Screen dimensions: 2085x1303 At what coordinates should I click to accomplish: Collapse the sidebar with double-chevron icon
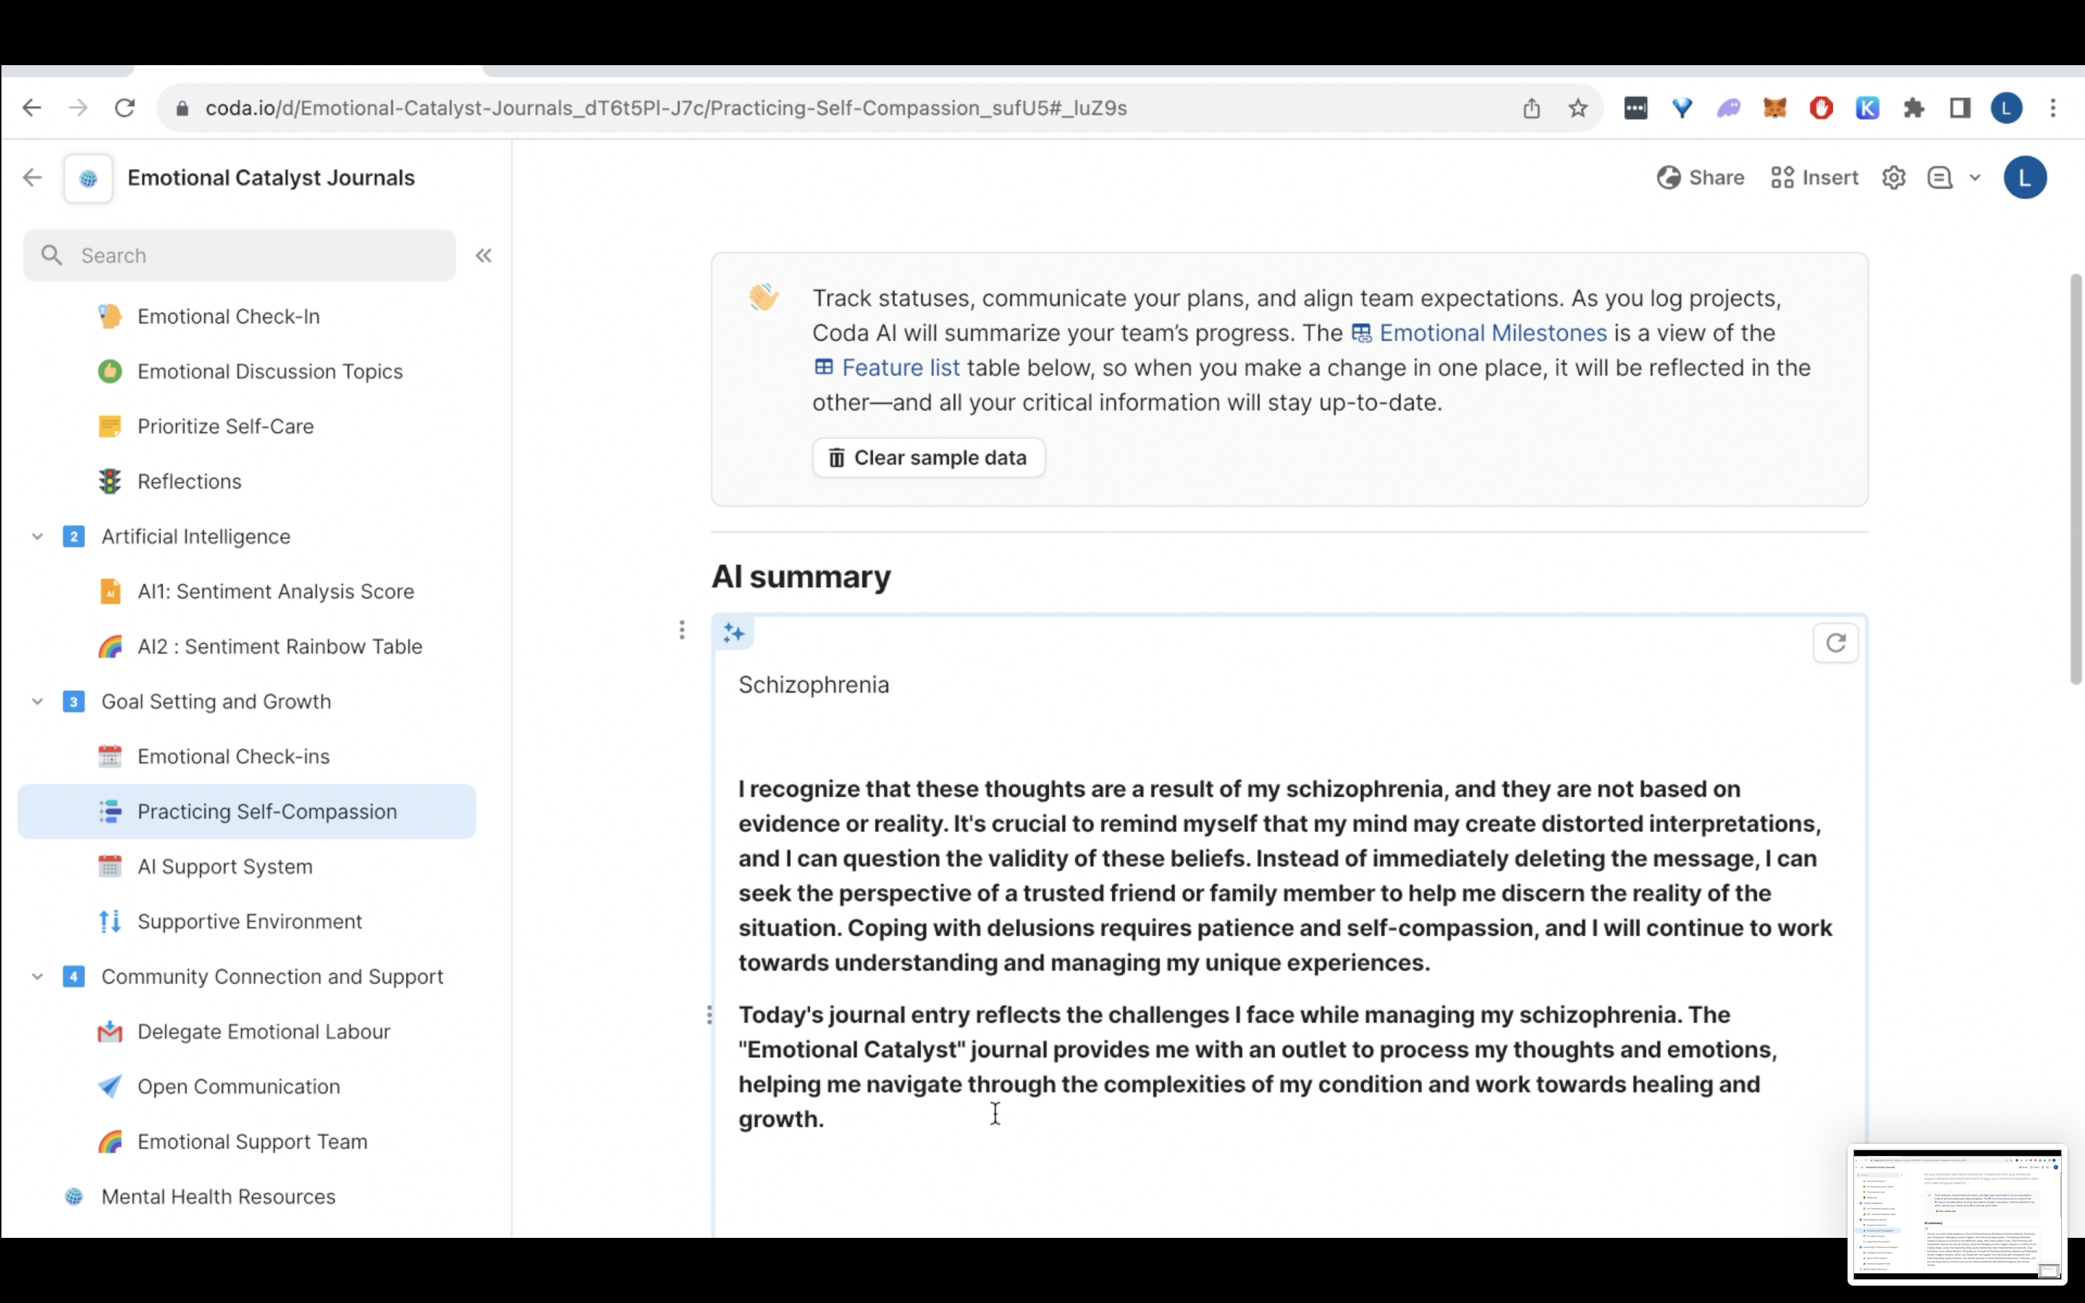[484, 255]
